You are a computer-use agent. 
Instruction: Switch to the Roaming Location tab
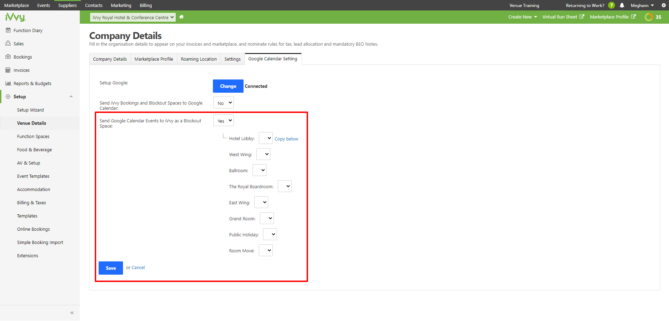click(199, 59)
